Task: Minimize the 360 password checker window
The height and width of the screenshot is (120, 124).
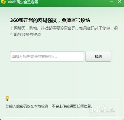Action: 112,2
